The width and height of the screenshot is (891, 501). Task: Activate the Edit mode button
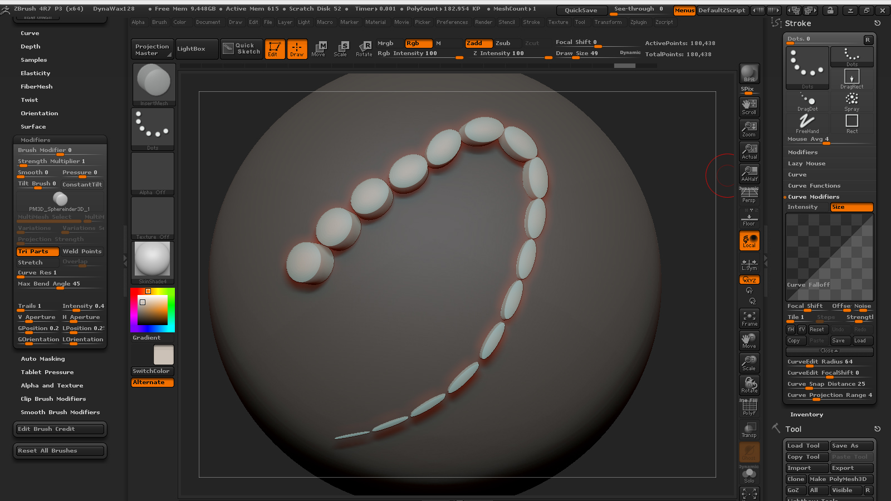(275, 49)
